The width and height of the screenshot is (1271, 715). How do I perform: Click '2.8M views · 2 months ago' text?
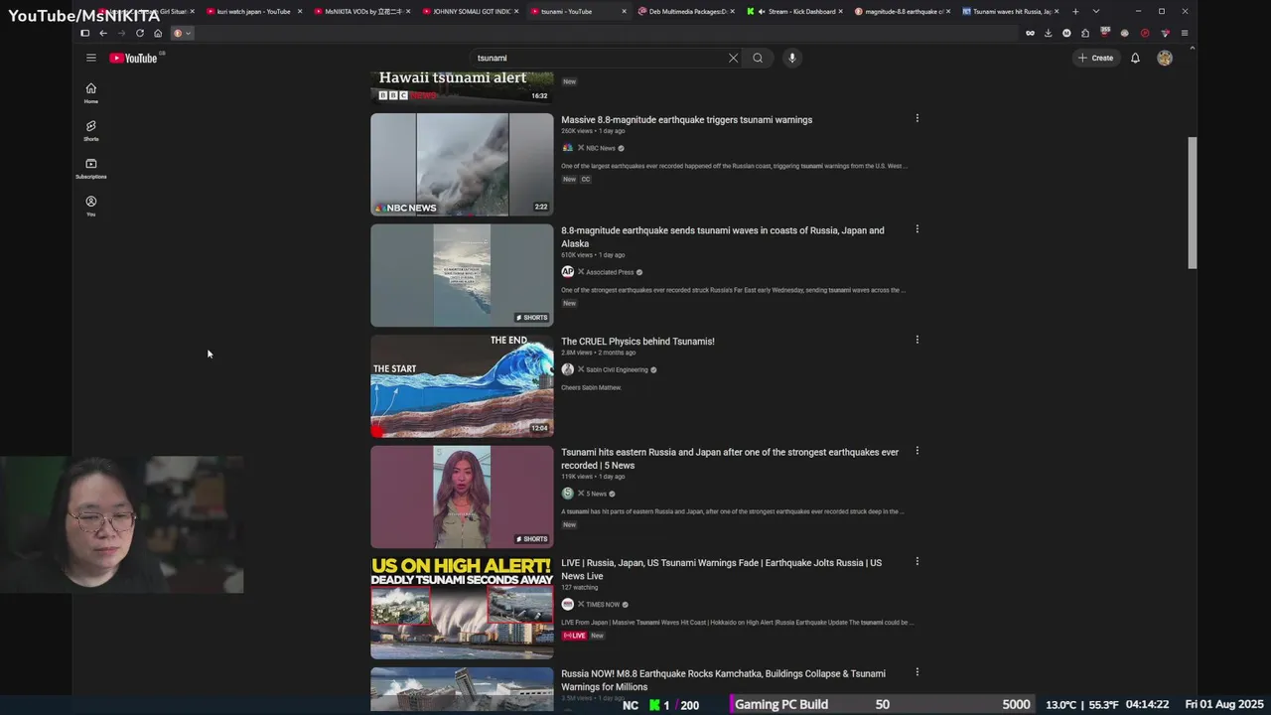coord(598,353)
